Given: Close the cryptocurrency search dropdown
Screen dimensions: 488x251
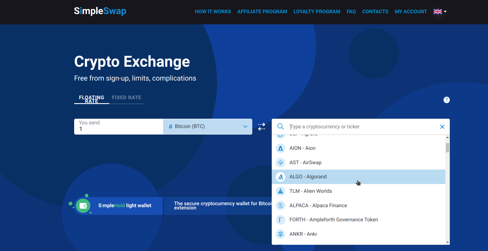Looking at the screenshot, I should click(x=442, y=127).
